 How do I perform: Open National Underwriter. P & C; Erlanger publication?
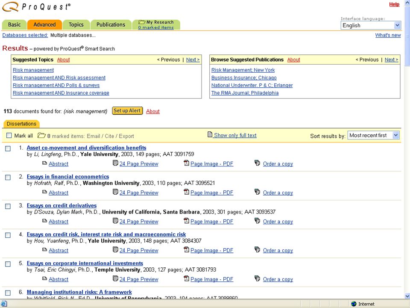(252, 86)
